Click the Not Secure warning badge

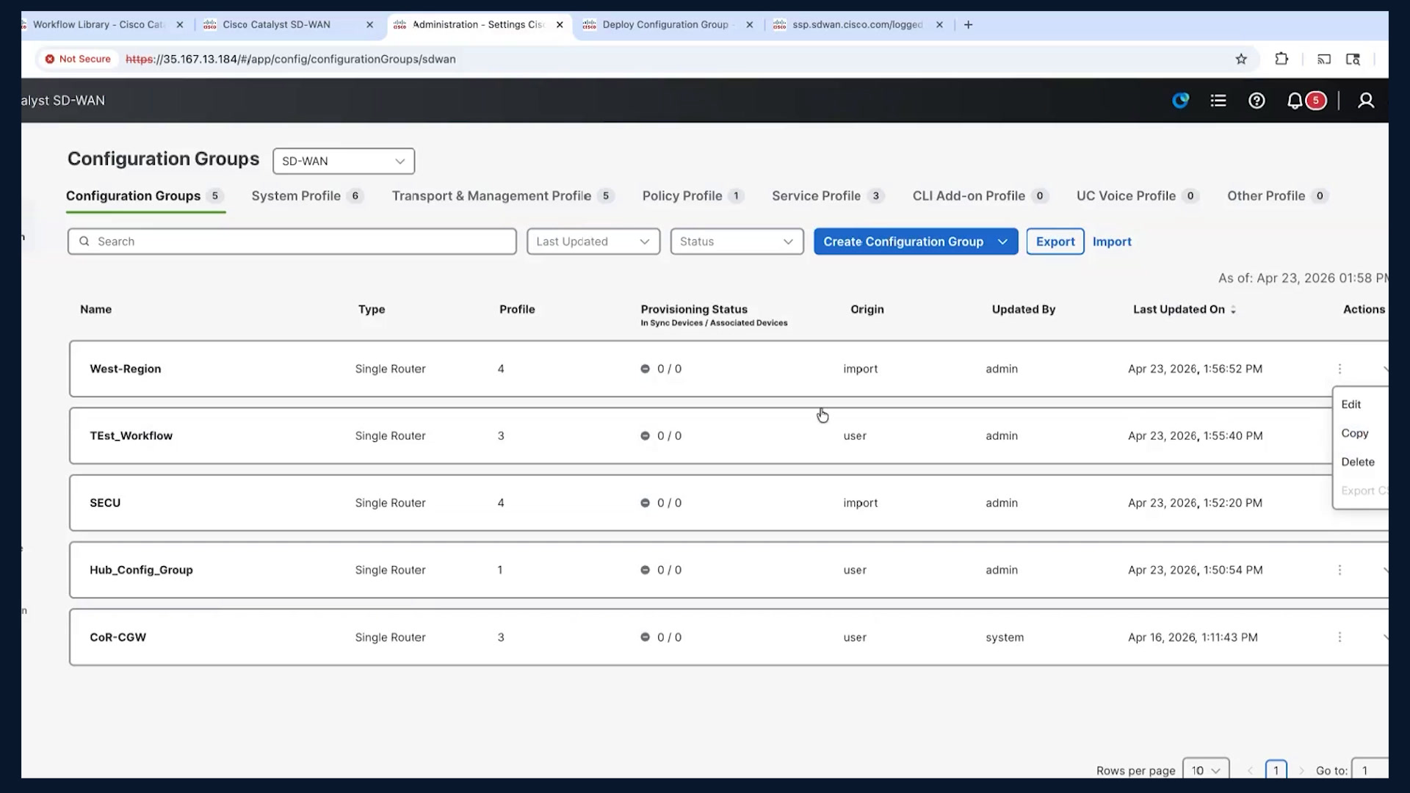[78, 59]
